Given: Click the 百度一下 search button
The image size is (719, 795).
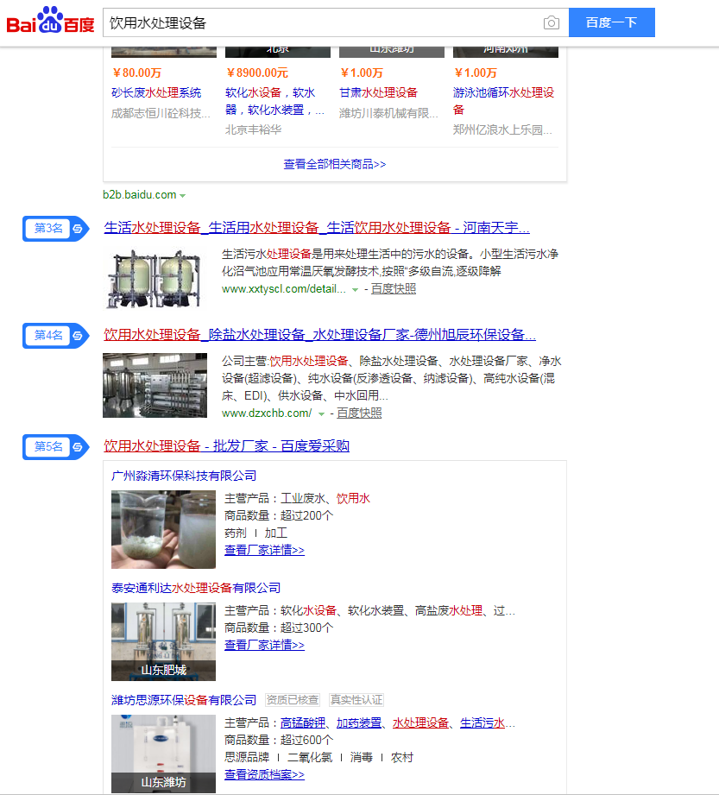Looking at the screenshot, I should 611,22.
